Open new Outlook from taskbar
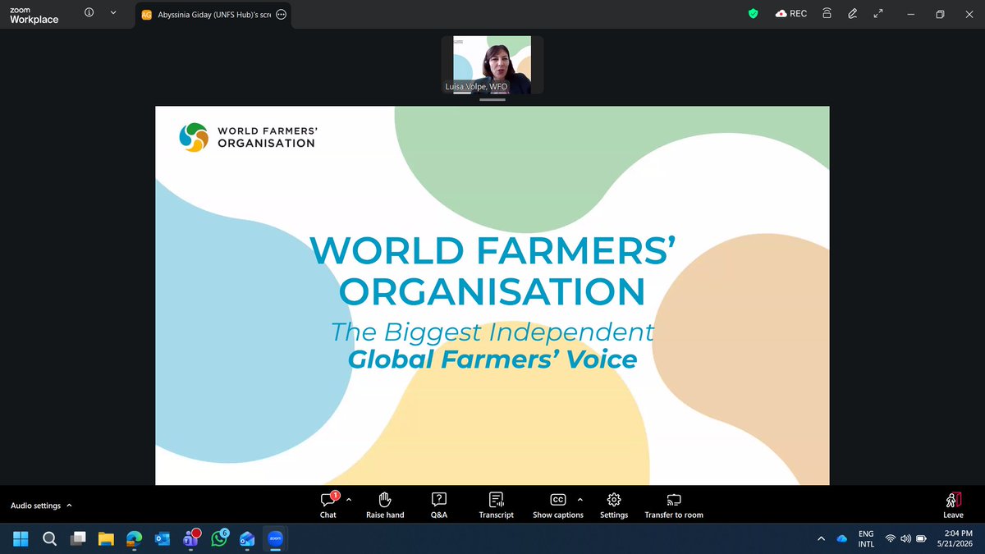This screenshot has width=985, height=554. click(x=247, y=538)
